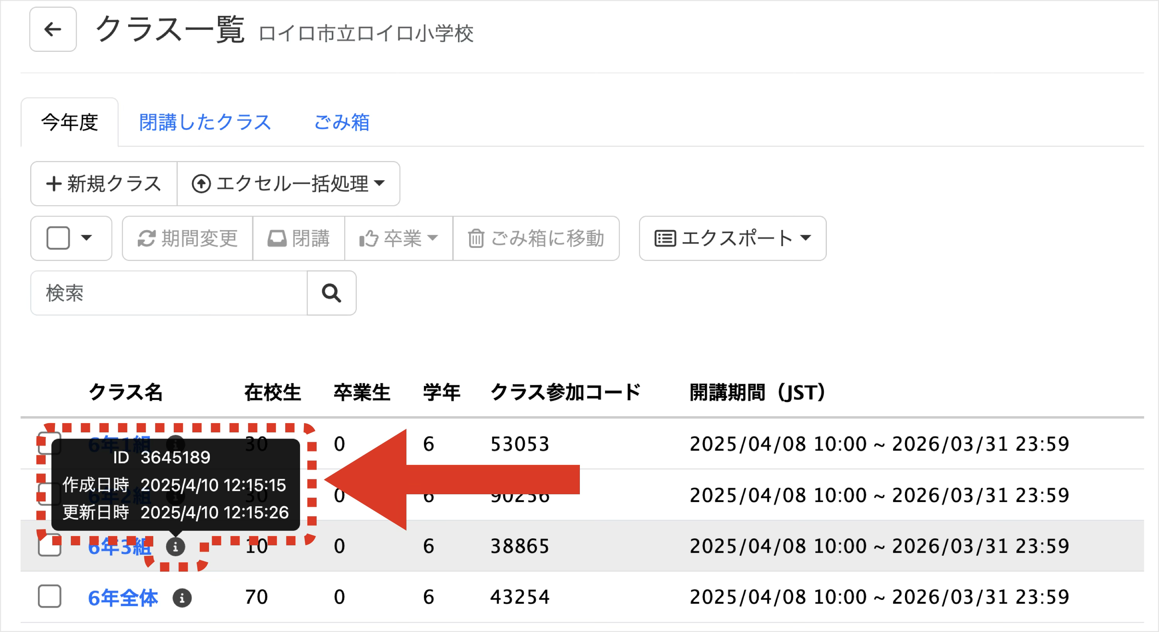Click the 期間変更 refresh button
The image size is (1159, 632).
pos(188,238)
